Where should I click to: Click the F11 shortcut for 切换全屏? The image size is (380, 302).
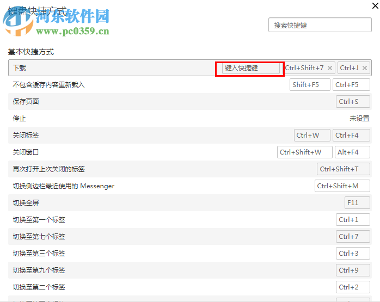coord(357,203)
